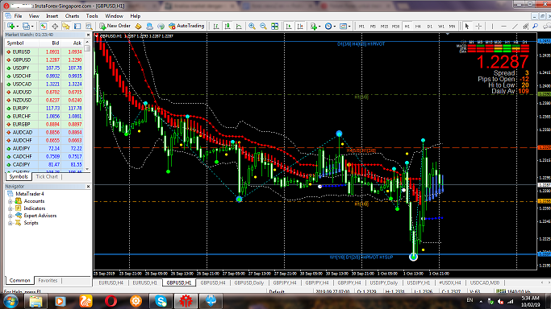This screenshot has height=309, width=551.
Task: Open MetaEditor via the yellow book icon
Action: tap(138, 27)
